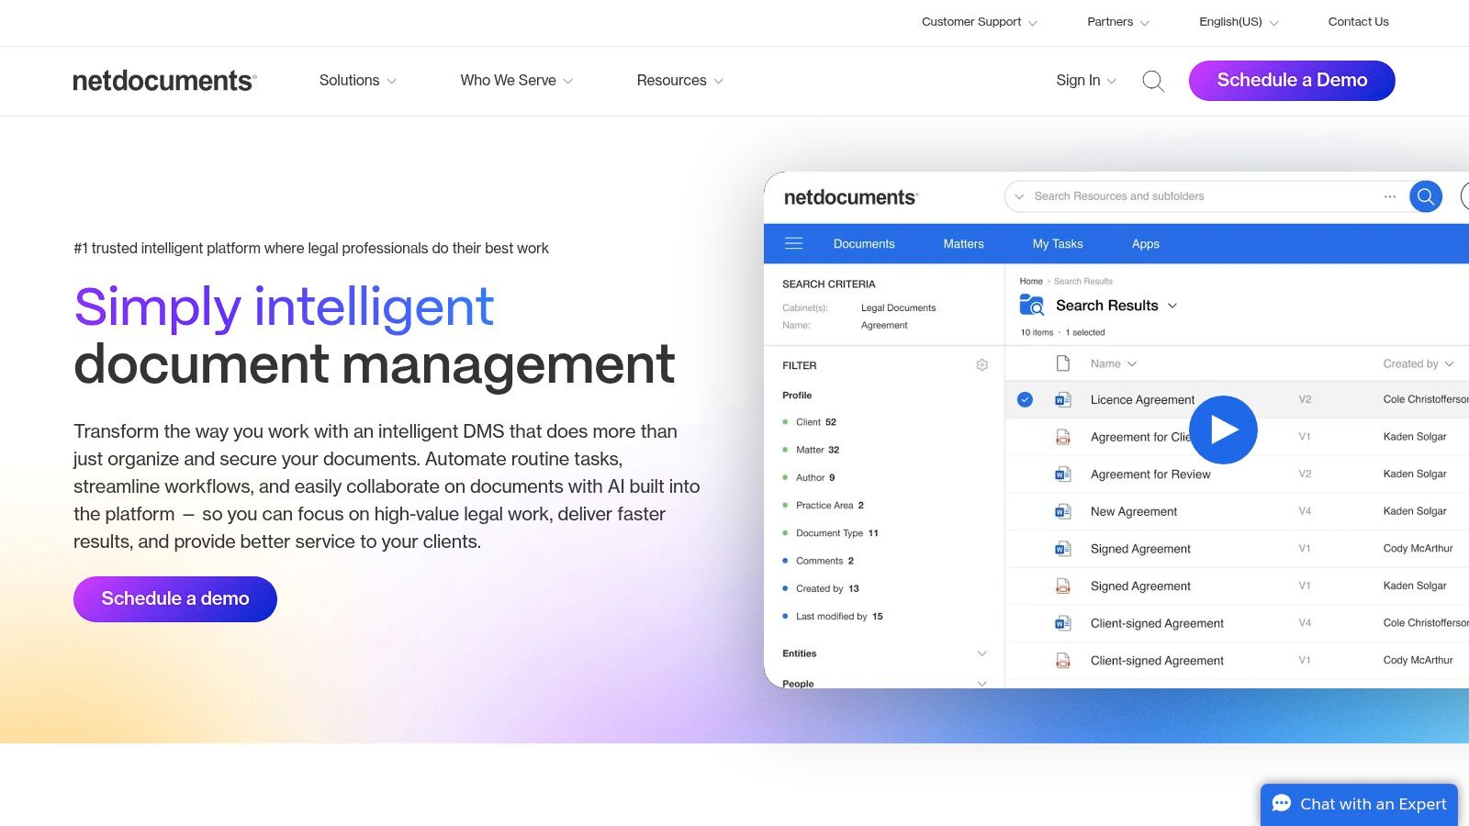The image size is (1469, 826).
Task: Switch to the Matters tab
Action: click(963, 244)
